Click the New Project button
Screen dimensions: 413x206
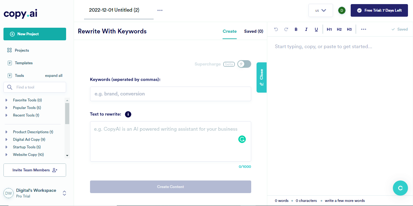35,34
